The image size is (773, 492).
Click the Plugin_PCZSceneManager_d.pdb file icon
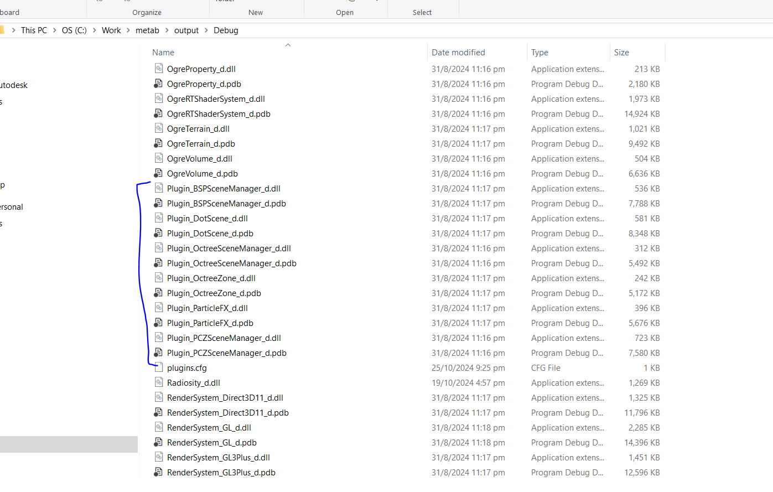tap(158, 353)
